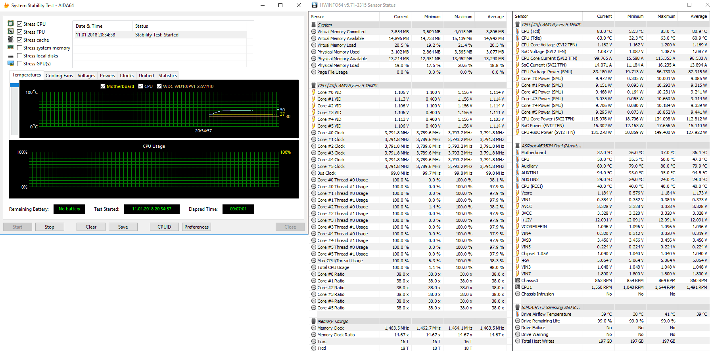The image size is (710, 351).
Task: Click the icon beside Page File Usage
Action: (314, 72)
